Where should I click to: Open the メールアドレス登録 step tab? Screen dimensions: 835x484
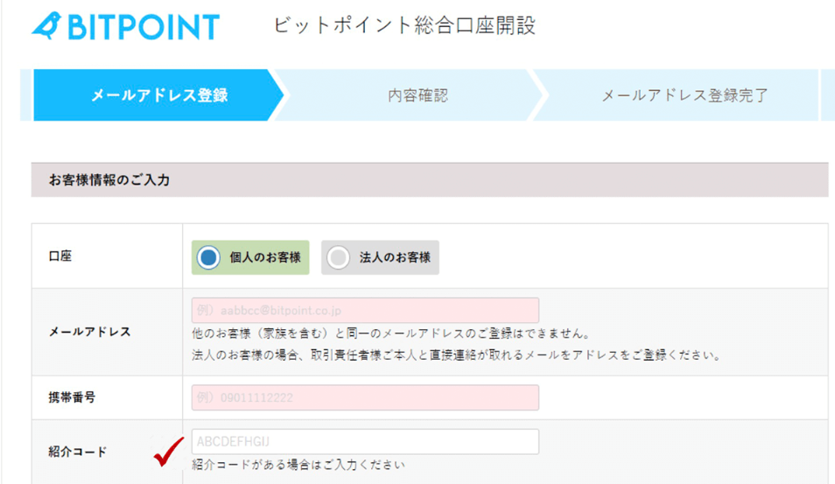coord(158,95)
